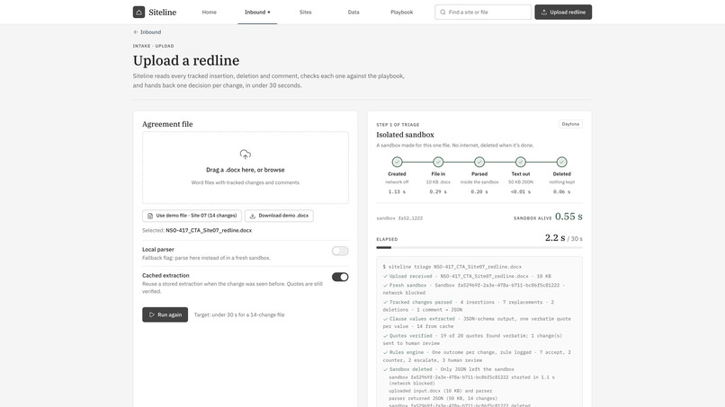Image resolution: width=725 pixels, height=407 pixels.
Task: Focus the Find a site or file search box
Action: click(x=483, y=12)
